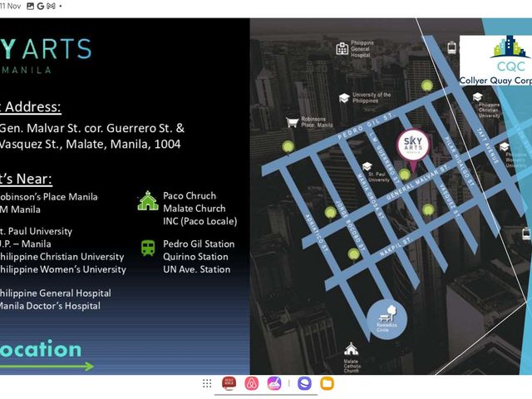Launch the red app in the dock

(x=229, y=383)
